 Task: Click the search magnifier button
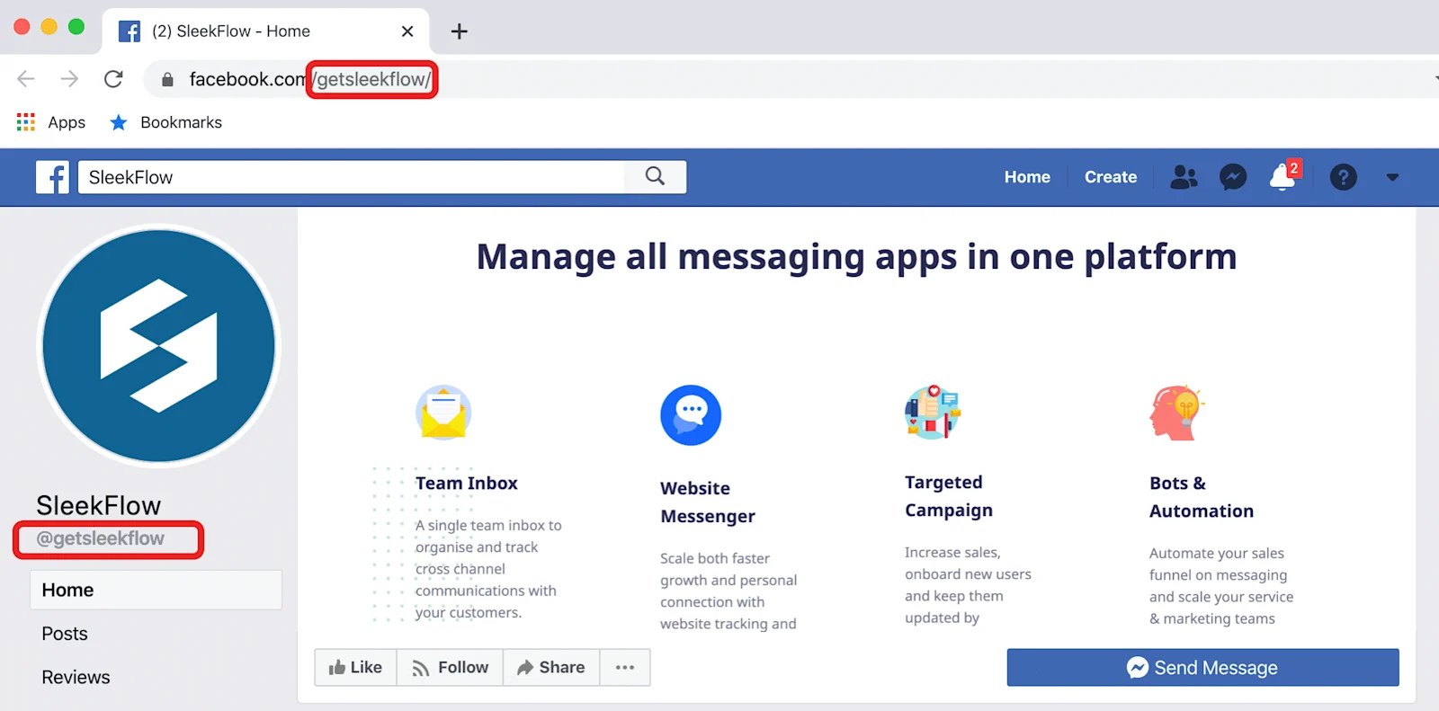[x=655, y=177]
